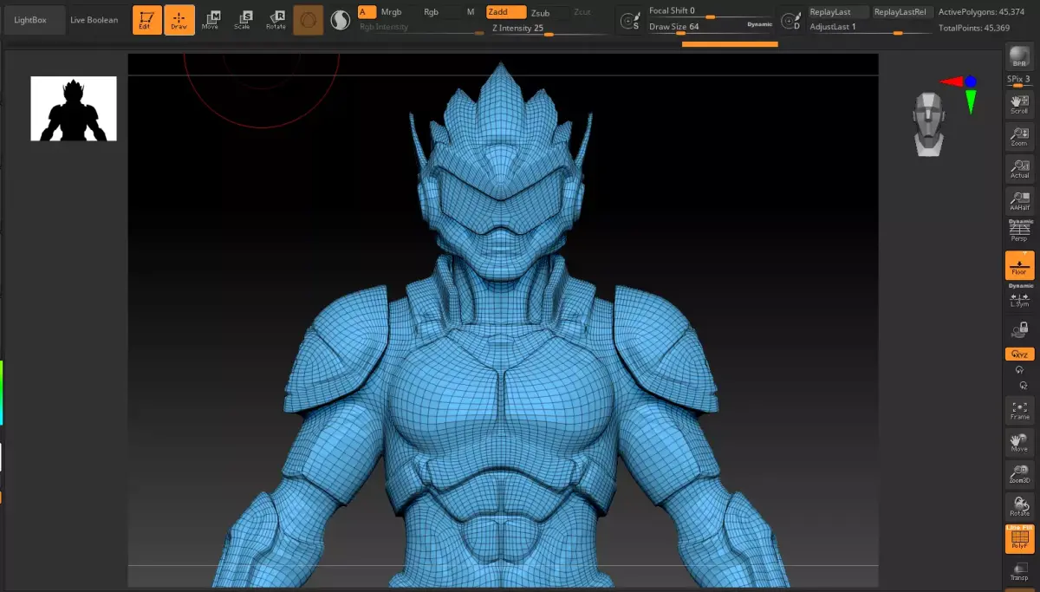Click the BPR render button
This screenshot has height=592, width=1040.
click(1019, 58)
